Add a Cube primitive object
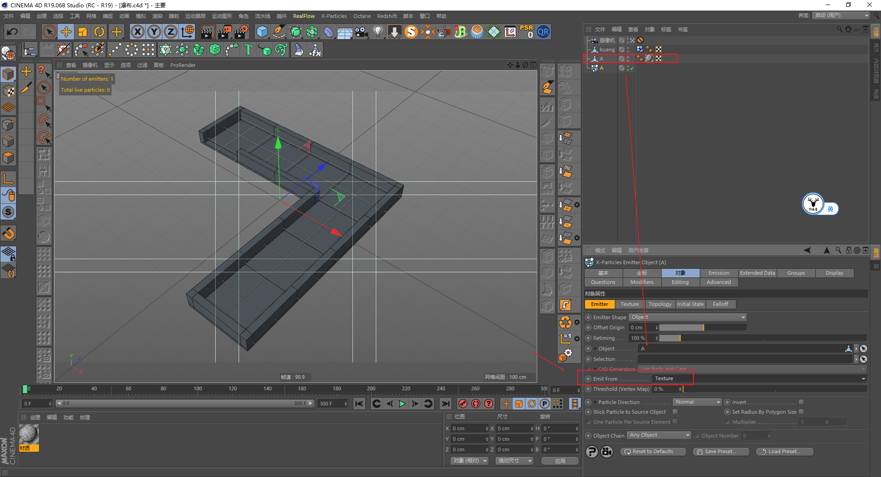Image resolution: width=881 pixels, height=477 pixels. [262, 32]
